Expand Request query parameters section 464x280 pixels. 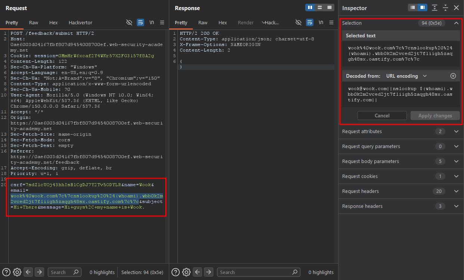[x=456, y=147]
